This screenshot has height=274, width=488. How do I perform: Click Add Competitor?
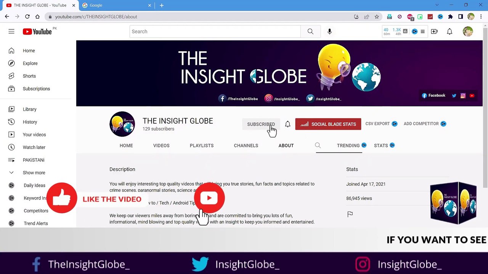425,124
